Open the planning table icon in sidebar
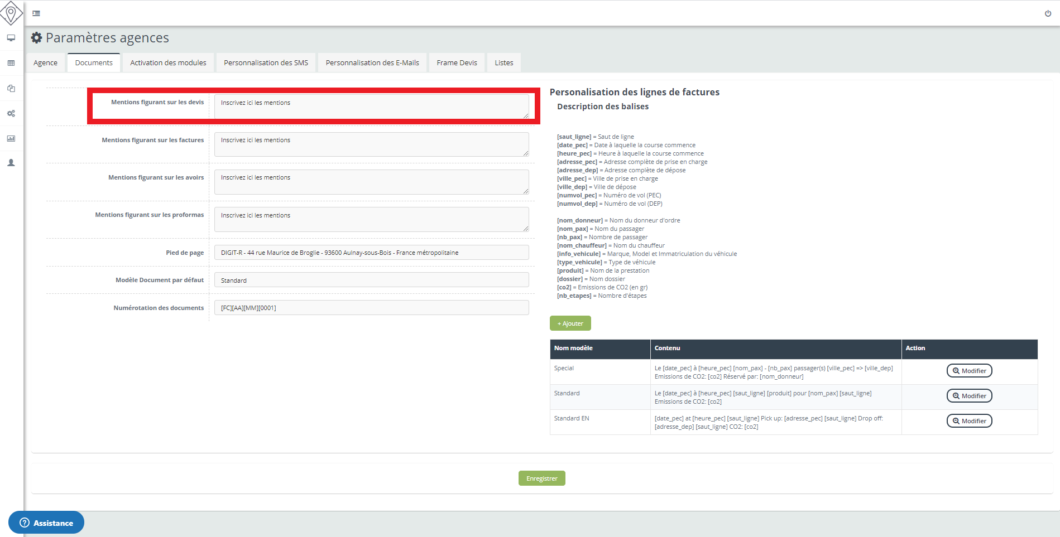 click(x=11, y=63)
